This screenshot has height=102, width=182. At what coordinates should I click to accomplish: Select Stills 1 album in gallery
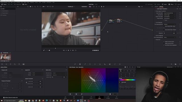[x=8, y=9]
